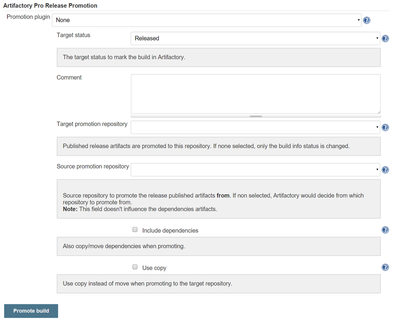Image resolution: width=393 pixels, height=320 pixels.
Task: Open help for Target status
Action: (385, 38)
